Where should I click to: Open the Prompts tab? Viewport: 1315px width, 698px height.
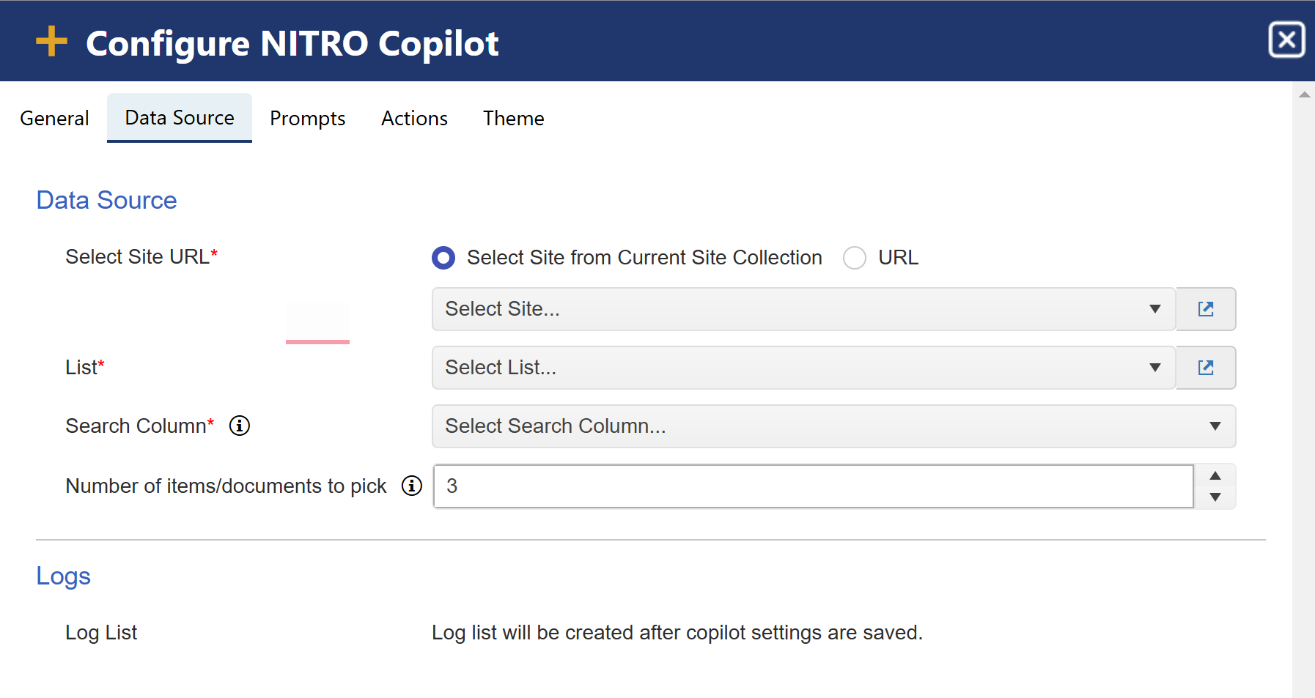(x=307, y=119)
